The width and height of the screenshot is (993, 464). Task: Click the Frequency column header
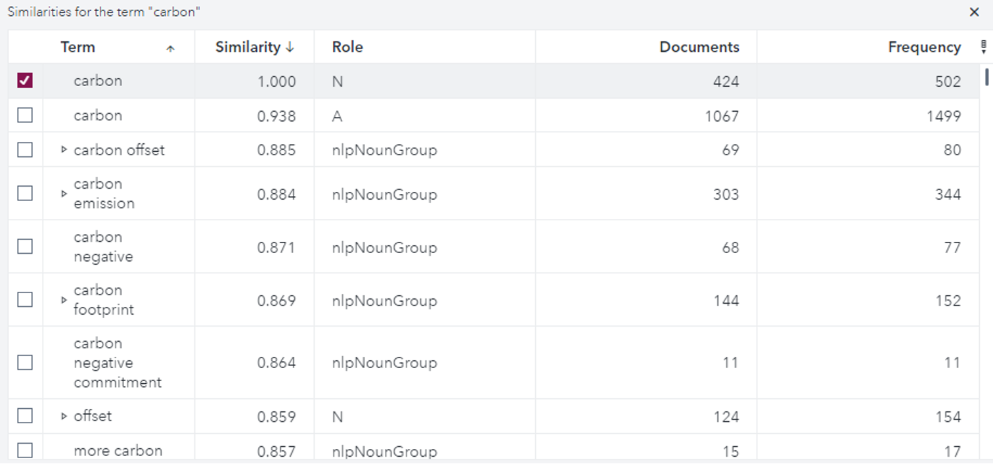pos(923,47)
